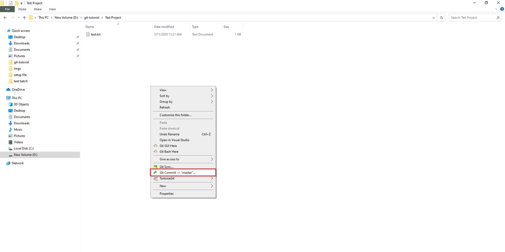The width and height of the screenshot is (505, 252).
Task: Click the This PC monitor icon
Action: click(x=9, y=98)
